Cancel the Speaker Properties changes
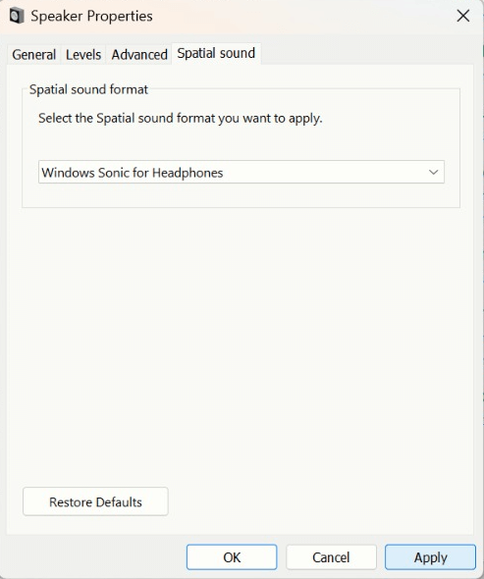Screen dimensions: 484x579 pos(331,557)
